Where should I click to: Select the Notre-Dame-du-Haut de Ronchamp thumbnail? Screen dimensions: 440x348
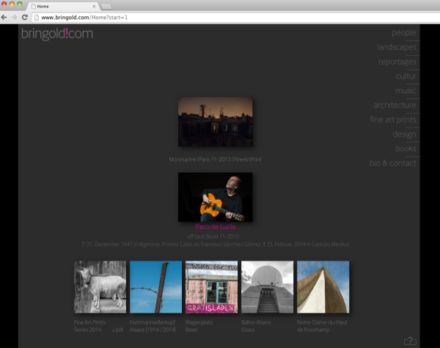click(323, 286)
